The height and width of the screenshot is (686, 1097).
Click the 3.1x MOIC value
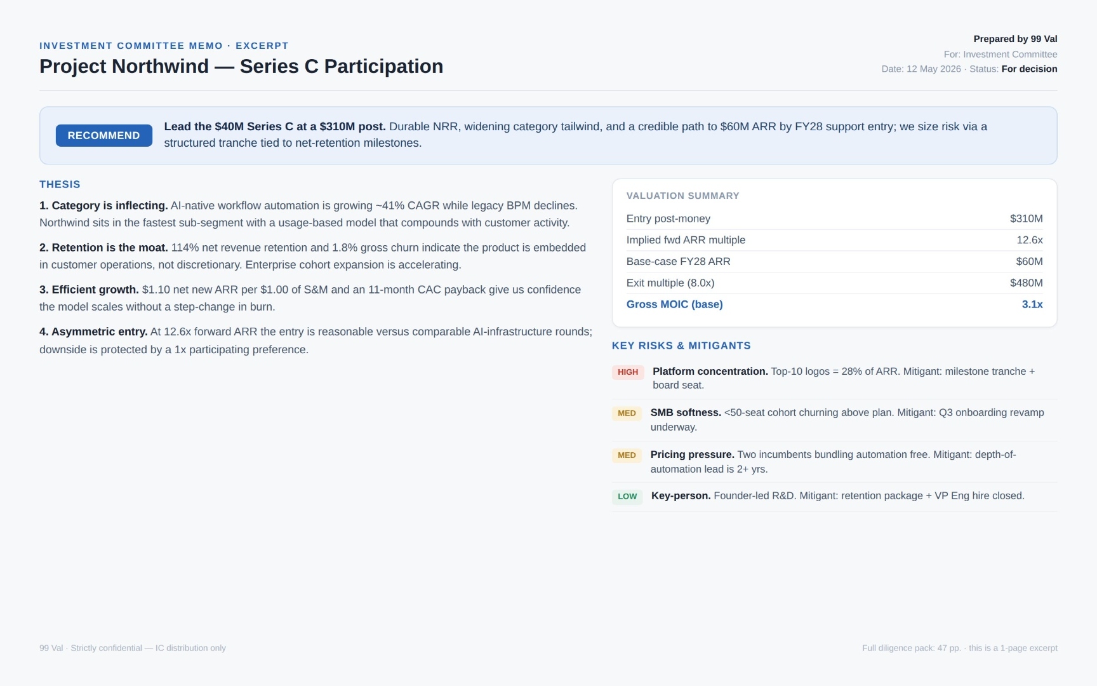(1032, 304)
